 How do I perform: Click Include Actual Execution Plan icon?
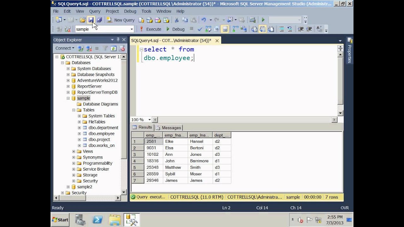pos(235,29)
